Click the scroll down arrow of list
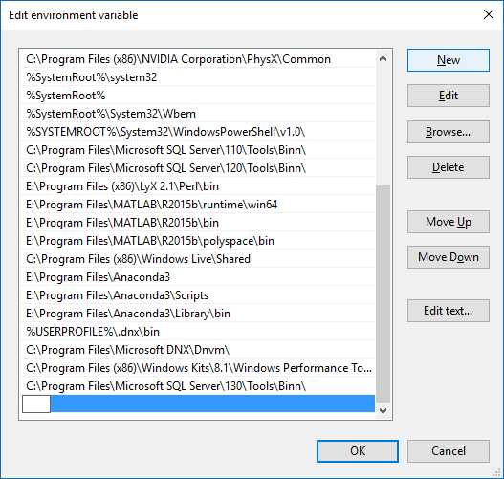This screenshot has height=479, width=504. [x=383, y=410]
